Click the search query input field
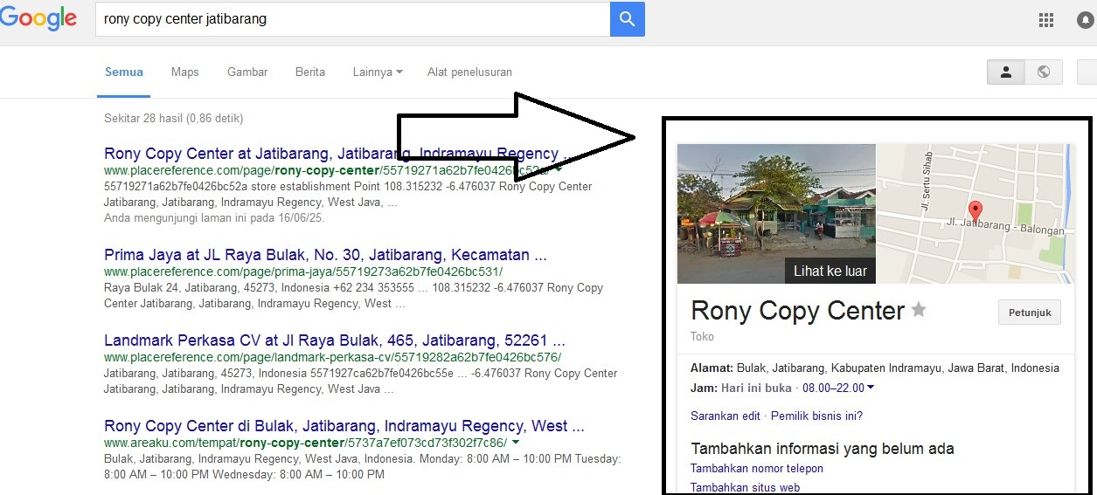 [352, 19]
